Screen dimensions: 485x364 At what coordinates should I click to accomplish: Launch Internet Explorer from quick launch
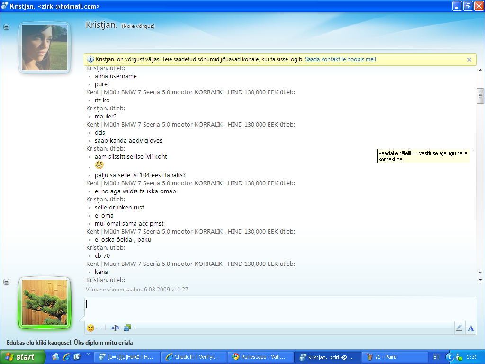click(66, 357)
